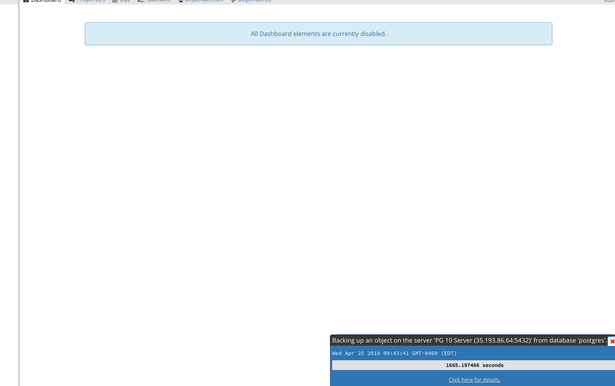Select the SQL document icon
Viewport: 615px width, 386px height.
point(114,1)
